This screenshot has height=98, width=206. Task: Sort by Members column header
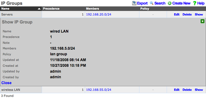pyautogui.click(x=93, y=9)
